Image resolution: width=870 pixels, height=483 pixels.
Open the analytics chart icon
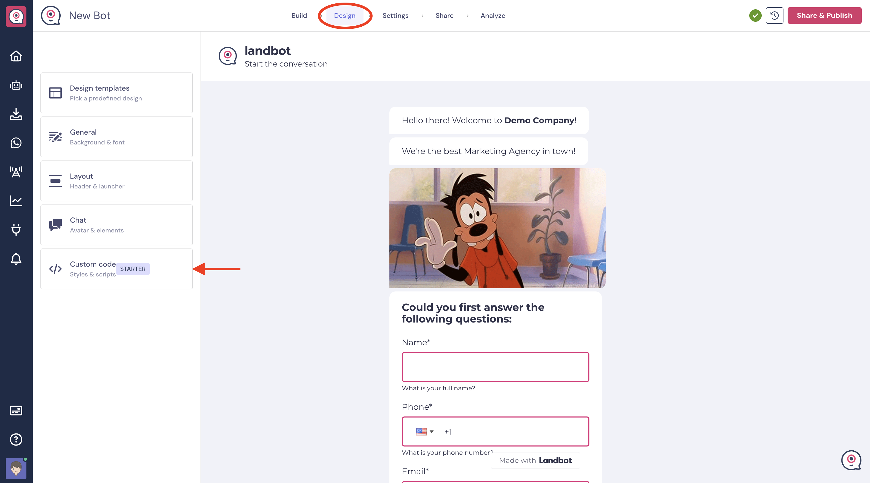coord(16,201)
